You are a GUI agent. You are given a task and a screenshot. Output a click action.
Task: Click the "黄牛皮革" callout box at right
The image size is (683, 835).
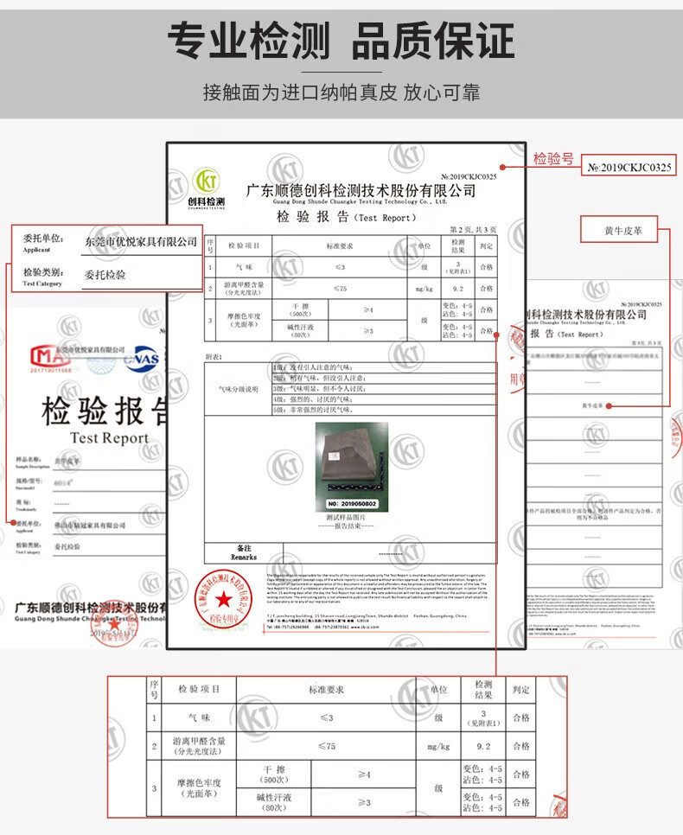click(x=619, y=230)
